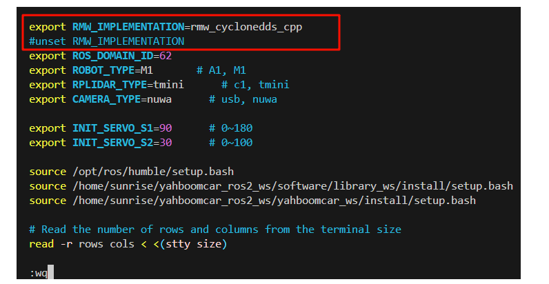Screen dimensions: 549x284
Task: Place cursor on domain ID value 62
Action: pos(165,55)
